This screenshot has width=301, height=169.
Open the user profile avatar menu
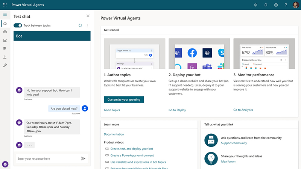pyautogui.click(x=296, y=5)
